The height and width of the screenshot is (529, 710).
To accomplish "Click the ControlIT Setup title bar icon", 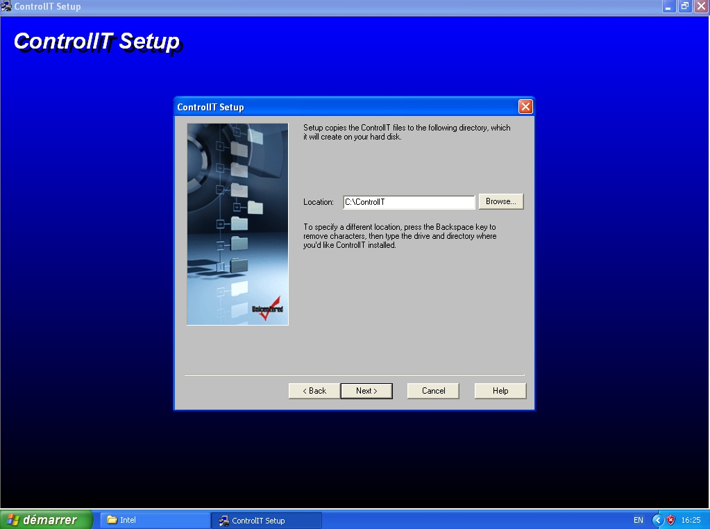I will click(x=6, y=6).
